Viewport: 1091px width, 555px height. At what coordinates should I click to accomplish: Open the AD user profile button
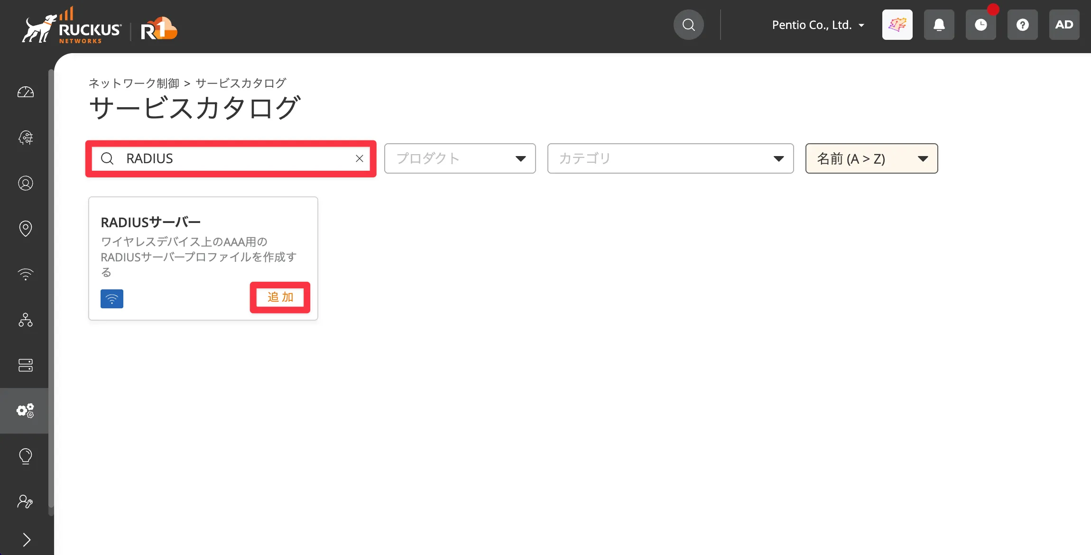tap(1064, 25)
